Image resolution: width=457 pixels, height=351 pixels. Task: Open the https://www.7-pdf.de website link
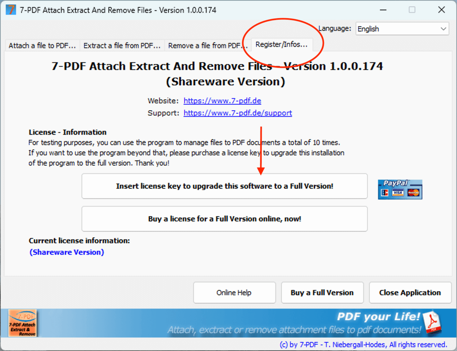222,101
